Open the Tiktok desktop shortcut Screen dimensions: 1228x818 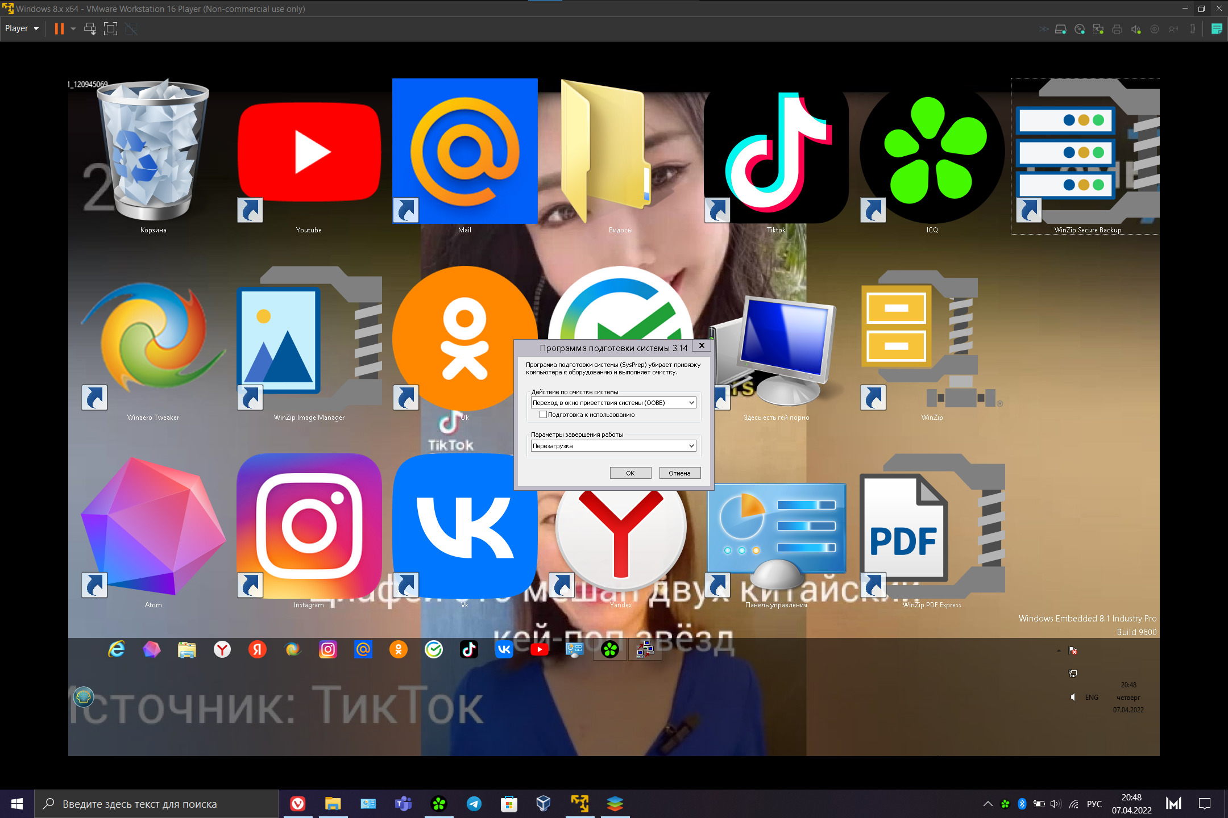(x=776, y=152)
